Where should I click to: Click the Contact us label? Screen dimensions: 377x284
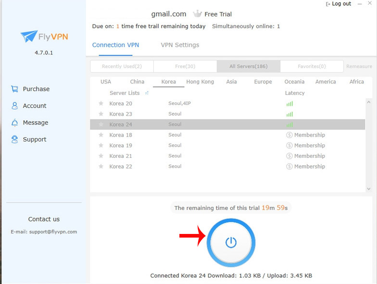click(44, 219)
